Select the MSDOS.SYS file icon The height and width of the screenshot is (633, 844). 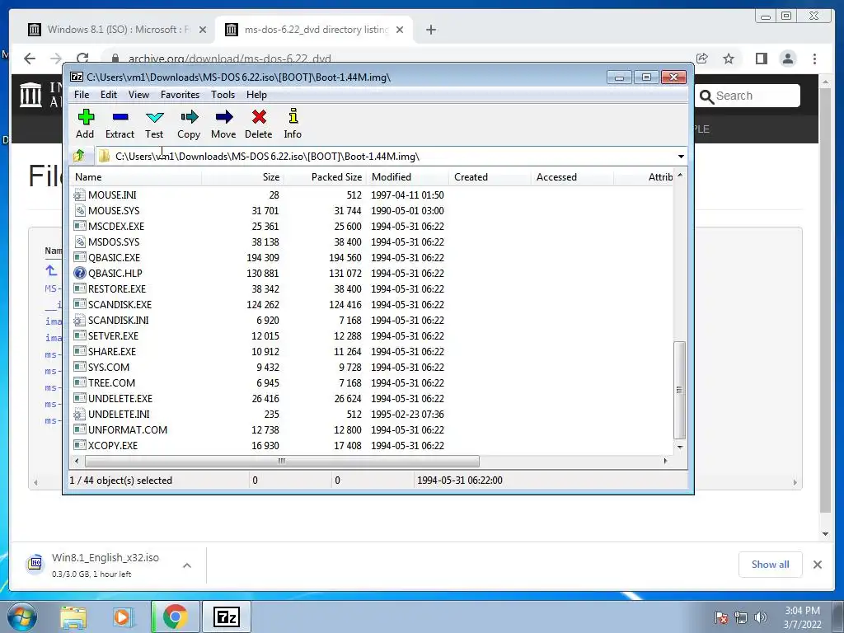(80, 241)
